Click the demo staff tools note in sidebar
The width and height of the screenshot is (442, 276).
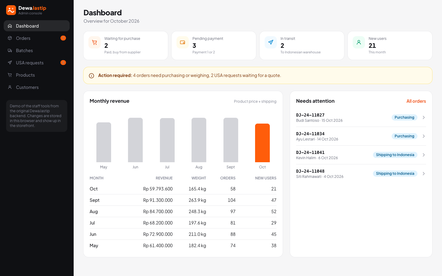(x=37, y=116)
